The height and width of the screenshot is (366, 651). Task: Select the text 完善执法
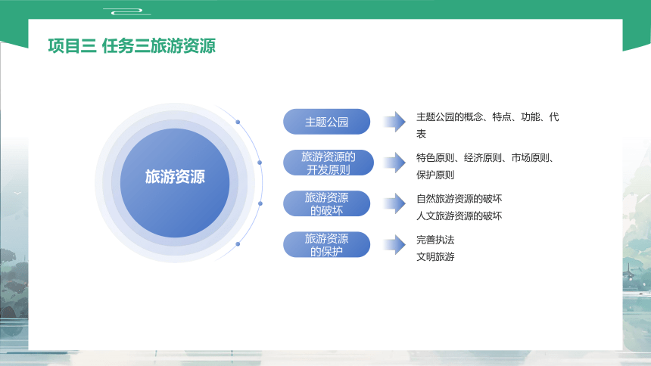coord(435,240)
